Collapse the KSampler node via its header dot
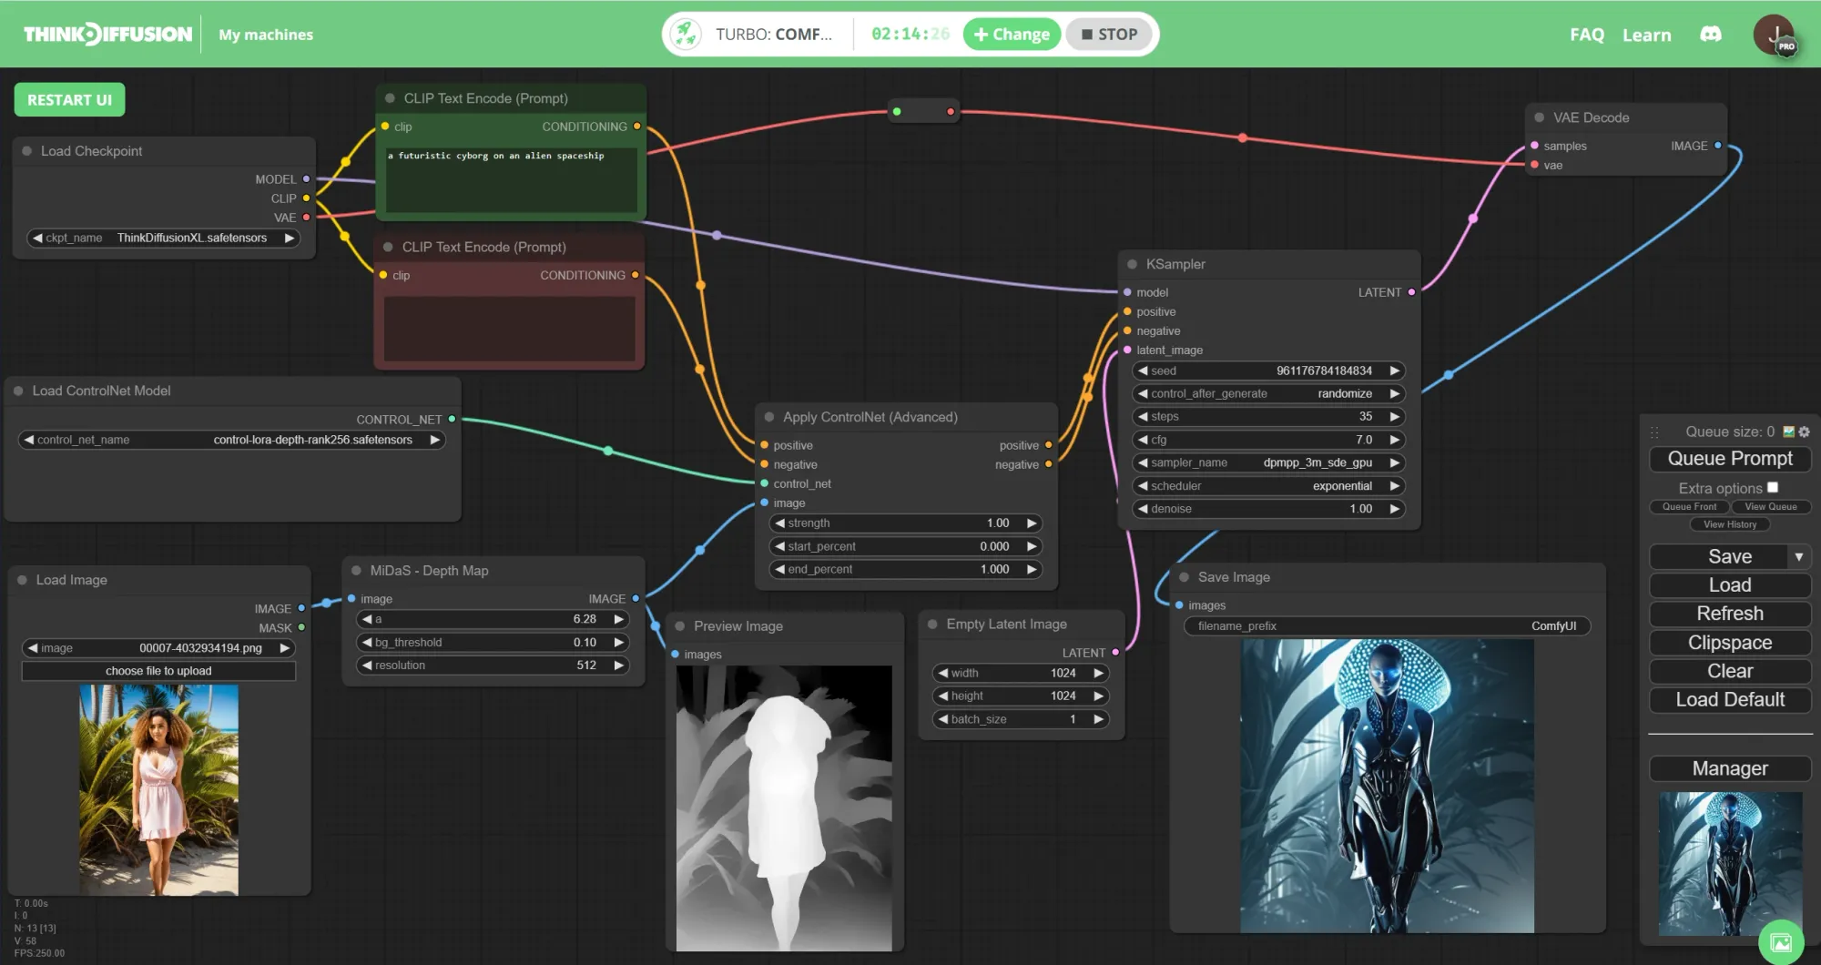 pyautogui.click(x=1133, y=264)
